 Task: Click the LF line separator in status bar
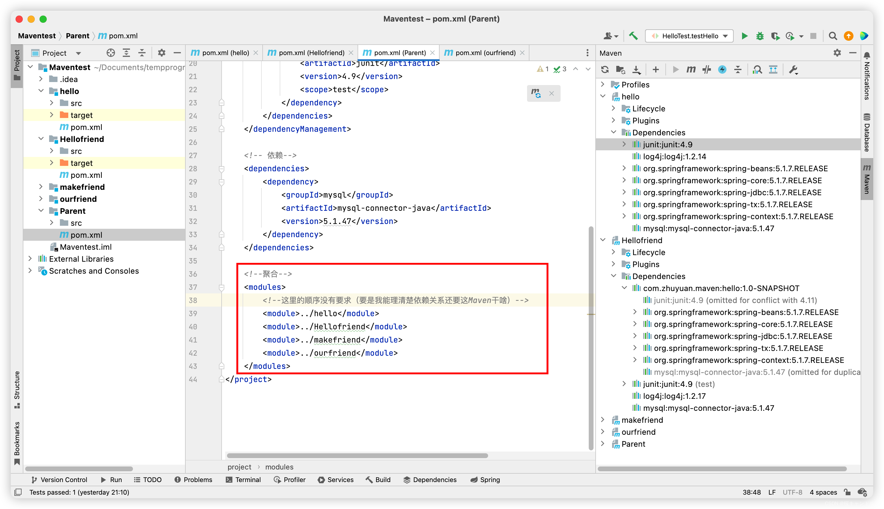coord(772,492)
